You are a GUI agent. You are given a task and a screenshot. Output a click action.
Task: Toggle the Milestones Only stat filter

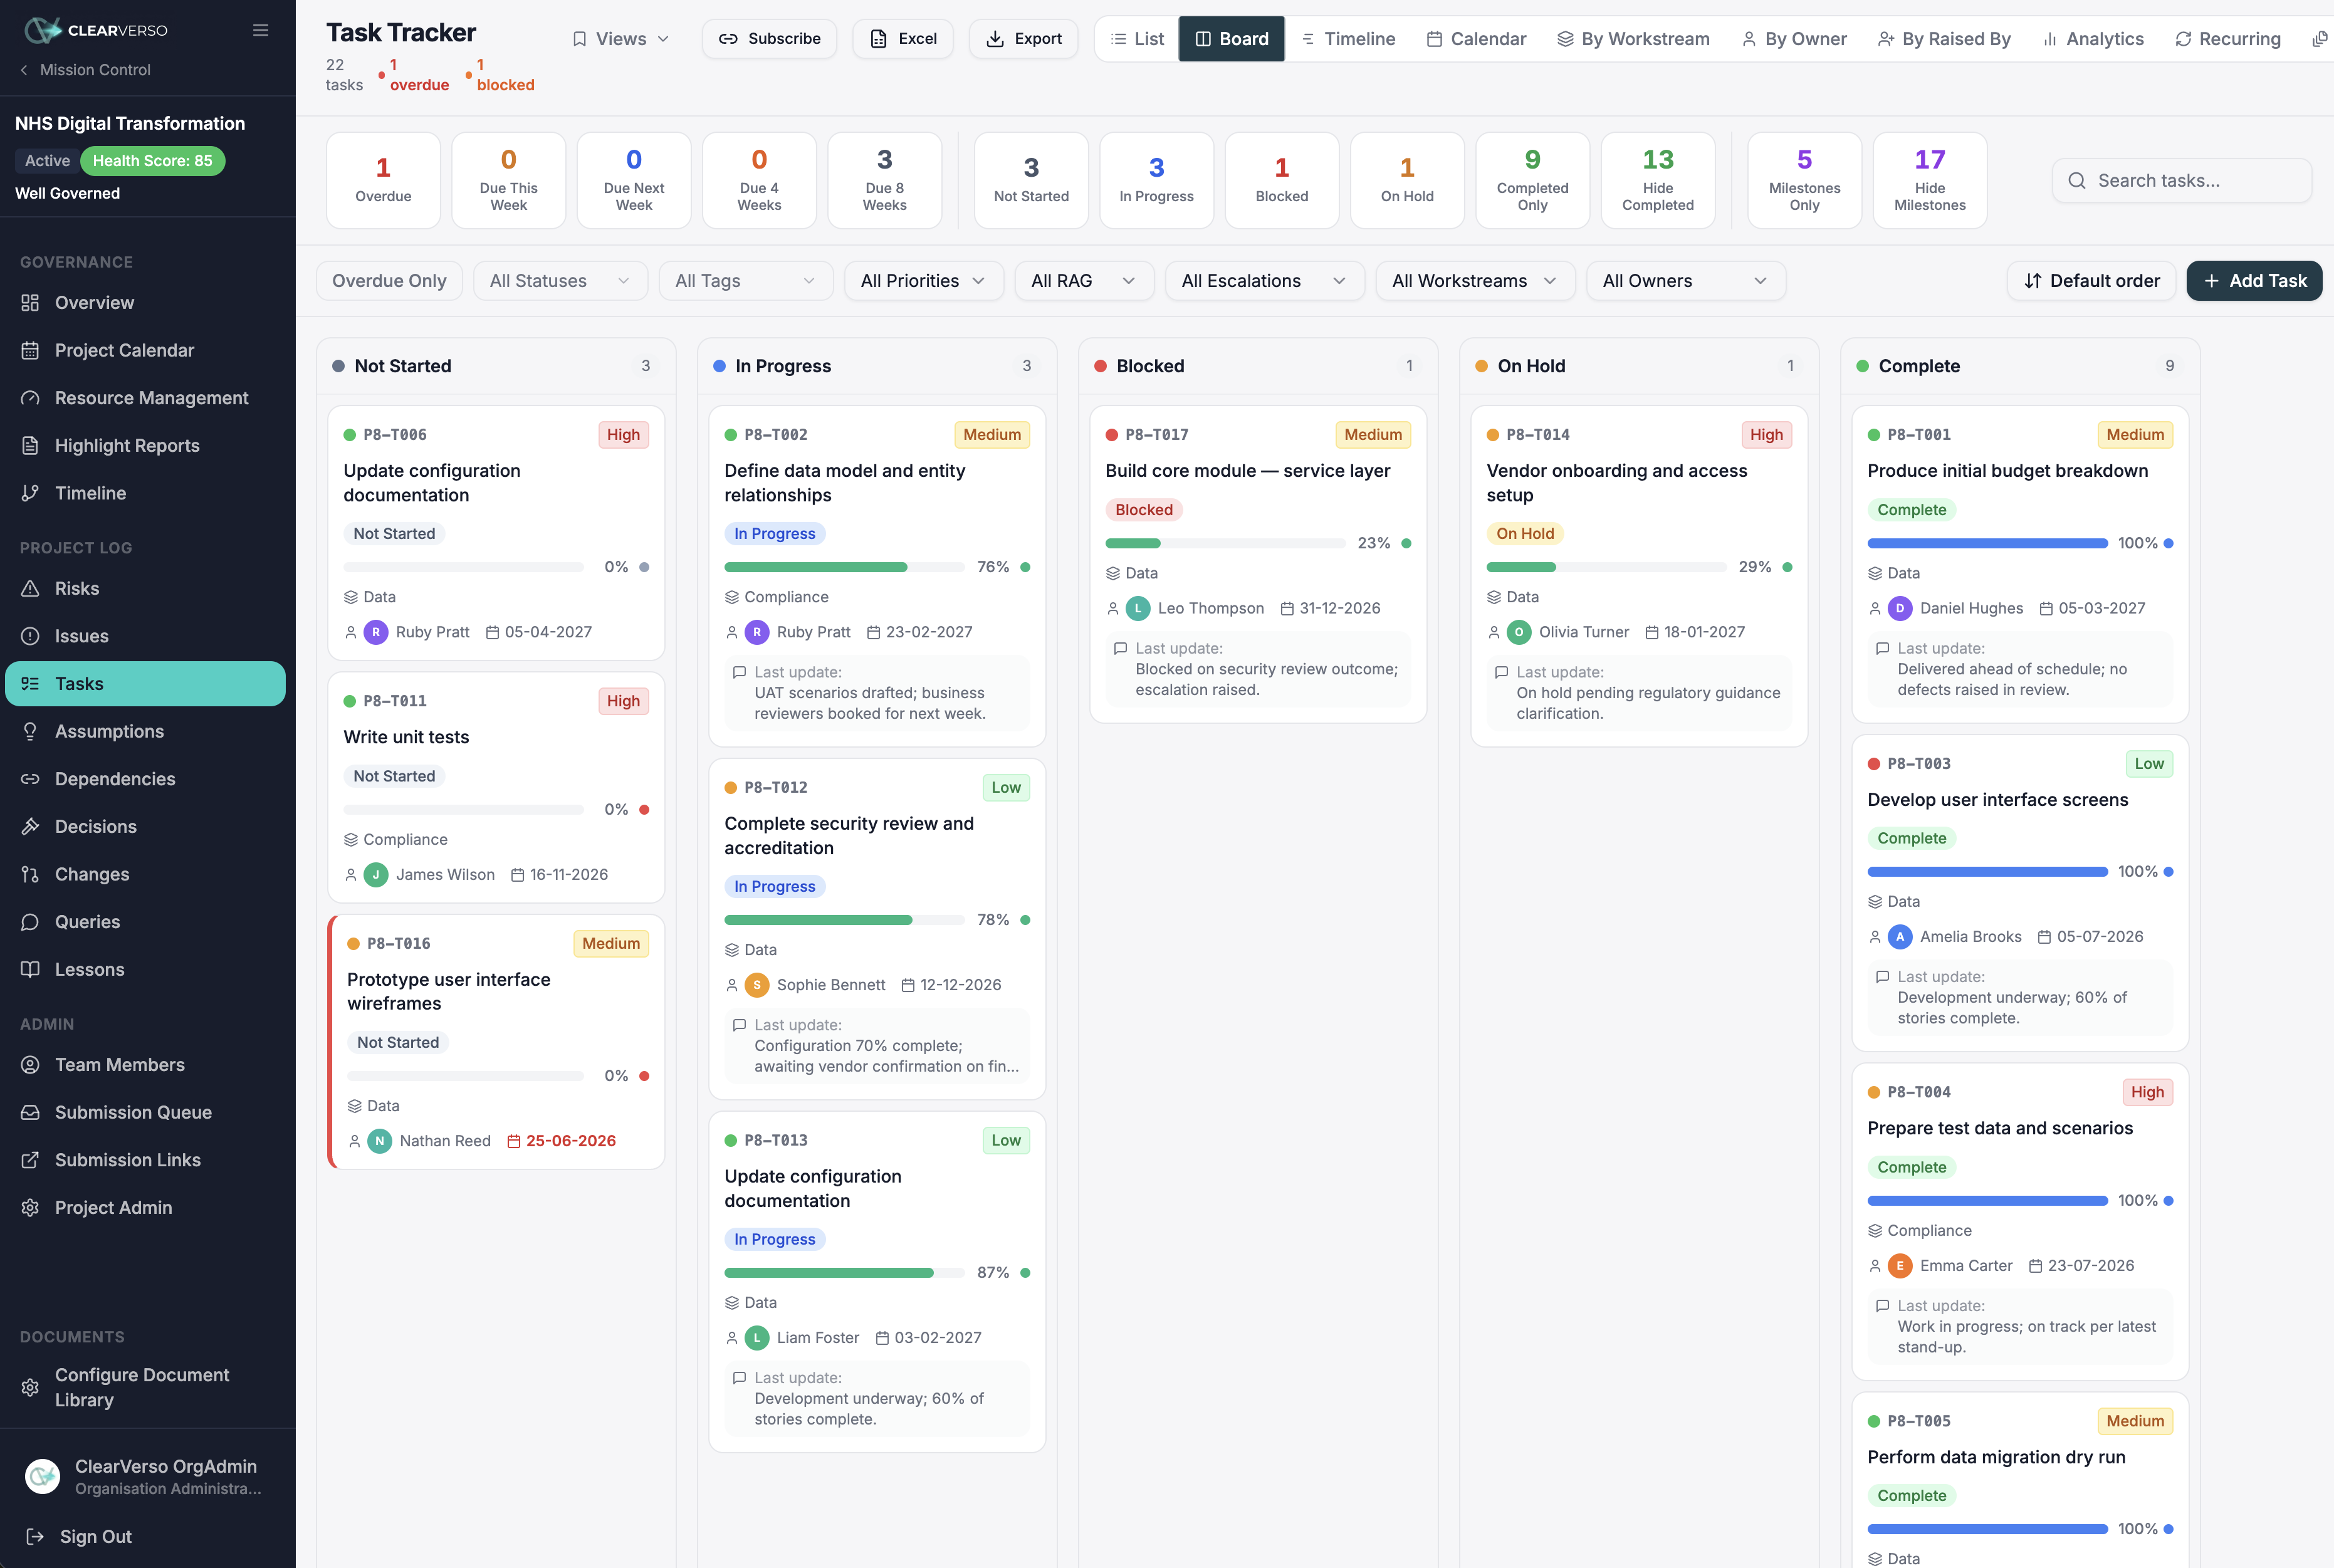tap(1804, 180)
